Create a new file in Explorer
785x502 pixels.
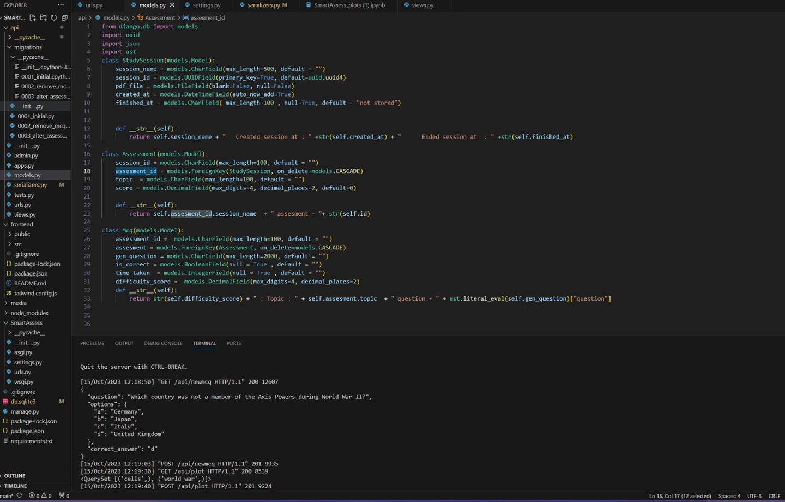point(33,17)
